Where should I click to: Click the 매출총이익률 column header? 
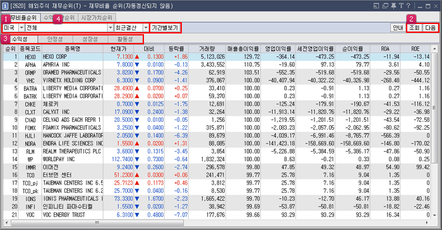pyautogui.click(x=243, y=49)
